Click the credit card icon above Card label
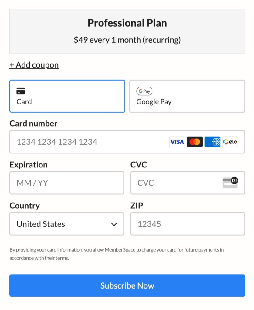 point(21,91)
